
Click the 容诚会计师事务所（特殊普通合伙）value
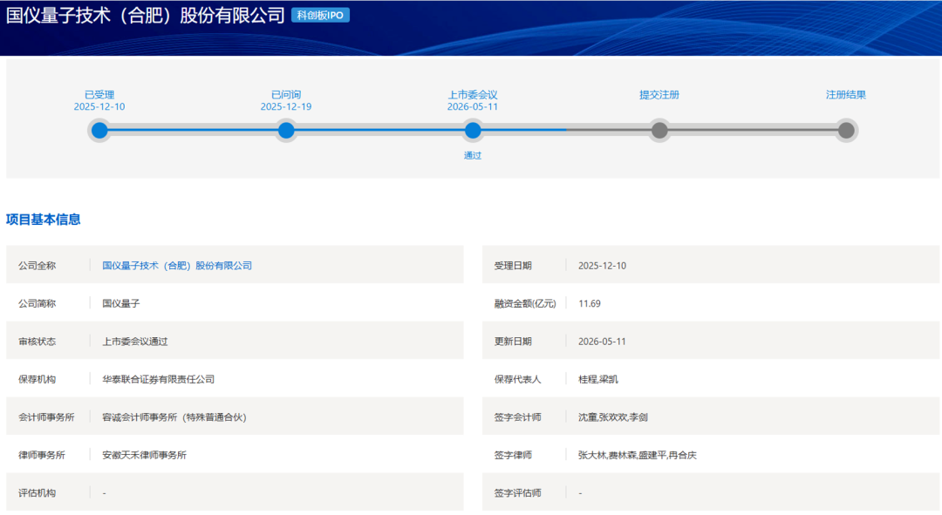click(174, 417)
